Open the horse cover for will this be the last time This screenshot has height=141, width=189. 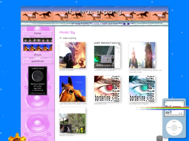[x=72, y=89]
